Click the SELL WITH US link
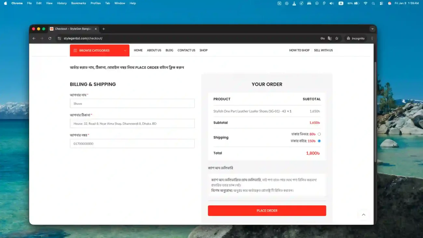423x238 pixels. [323, 50]
